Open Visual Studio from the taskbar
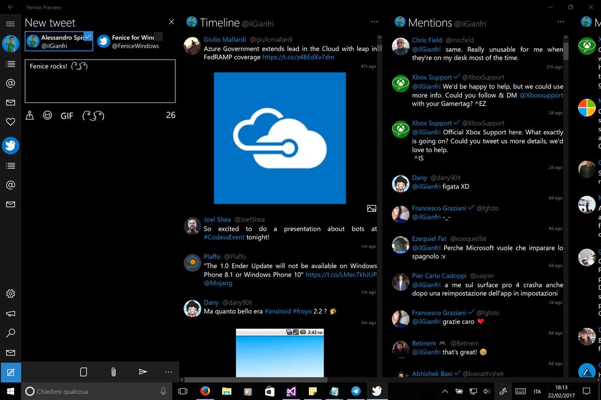Viewport: 601px width, 400px height. point(291,391)
